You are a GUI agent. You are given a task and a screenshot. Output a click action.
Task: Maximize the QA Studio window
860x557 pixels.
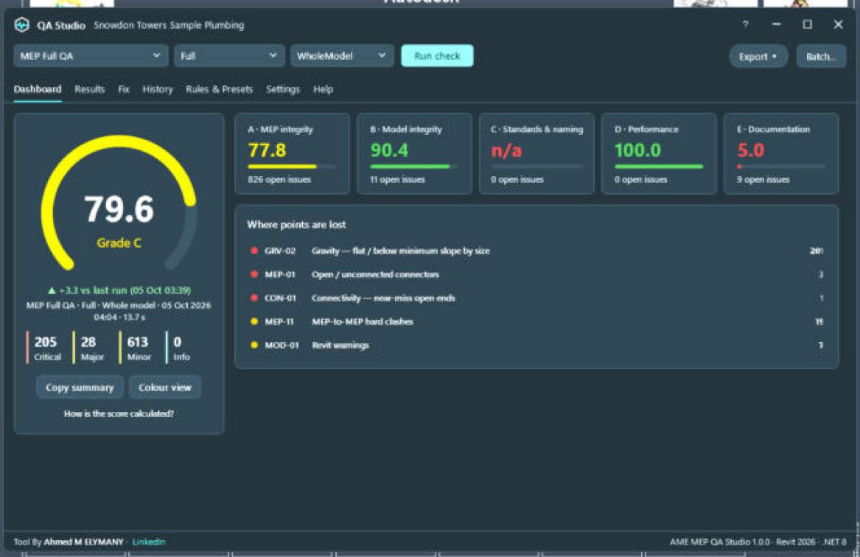[x=808, y=24]
